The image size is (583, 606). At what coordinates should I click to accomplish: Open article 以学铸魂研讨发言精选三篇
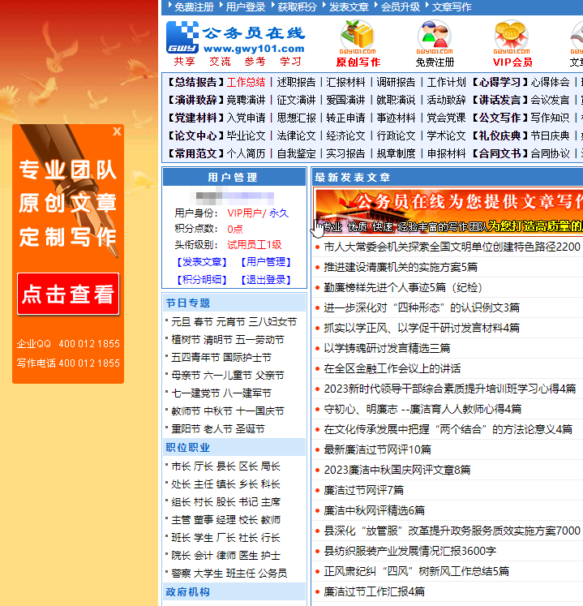[x=387, y=348]
